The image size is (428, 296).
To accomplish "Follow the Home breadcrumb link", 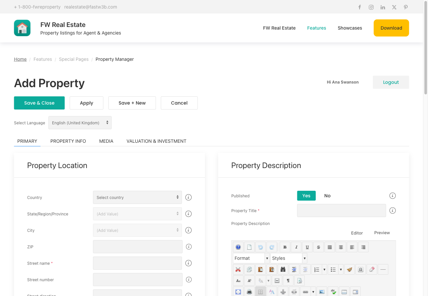I will 20,59.
